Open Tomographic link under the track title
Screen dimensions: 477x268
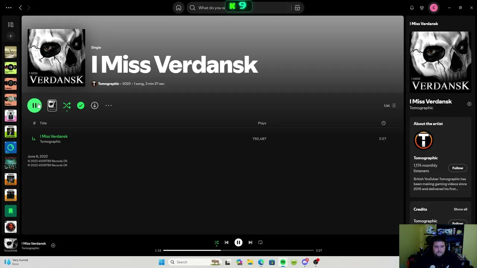pyautogui.click(x=50, y=141)
